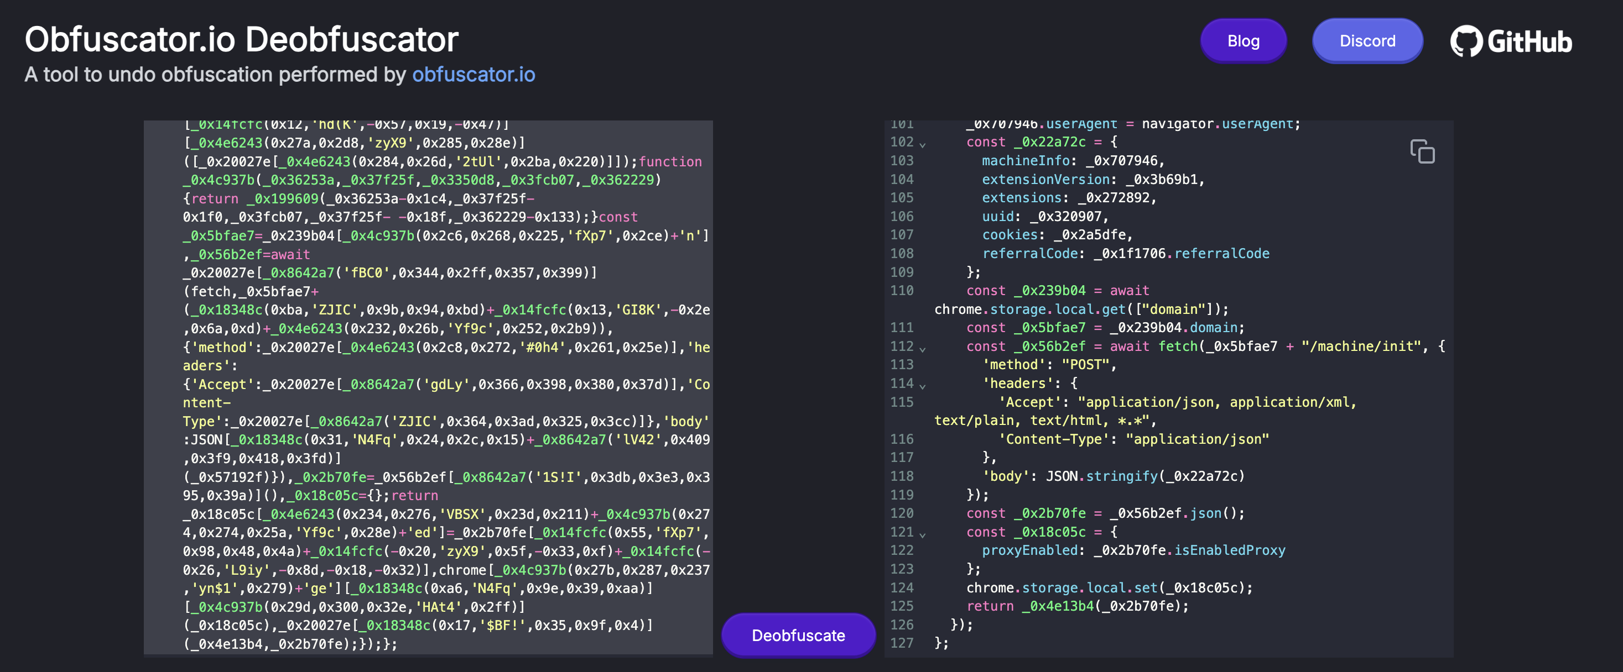The image size is (1623, 672).
Task: Click proxyEnabled property on line 122
Action: point(1030,550)
